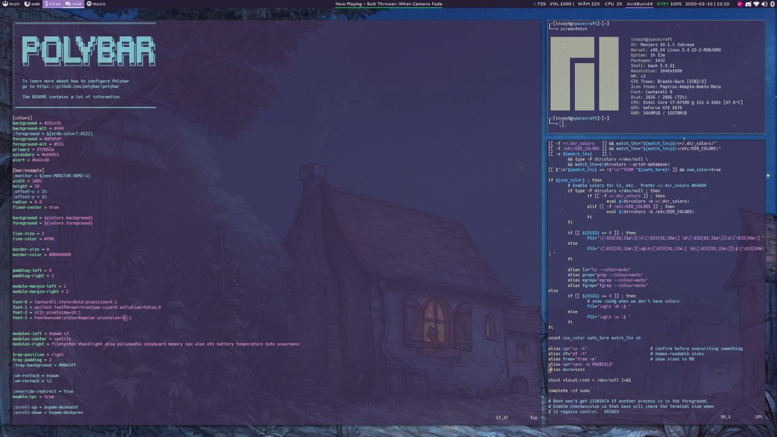Click the 57,47 cursor position in Polybar editor
This screenshot has width=777, height=437.
click(502, 418)
